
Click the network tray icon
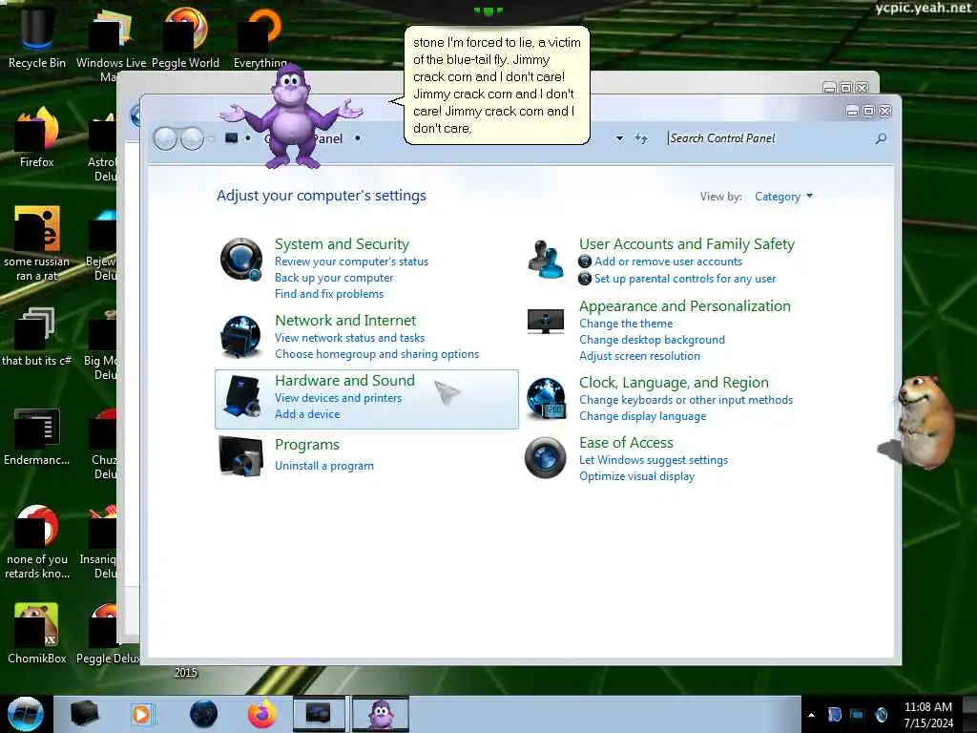coord(858,715)
